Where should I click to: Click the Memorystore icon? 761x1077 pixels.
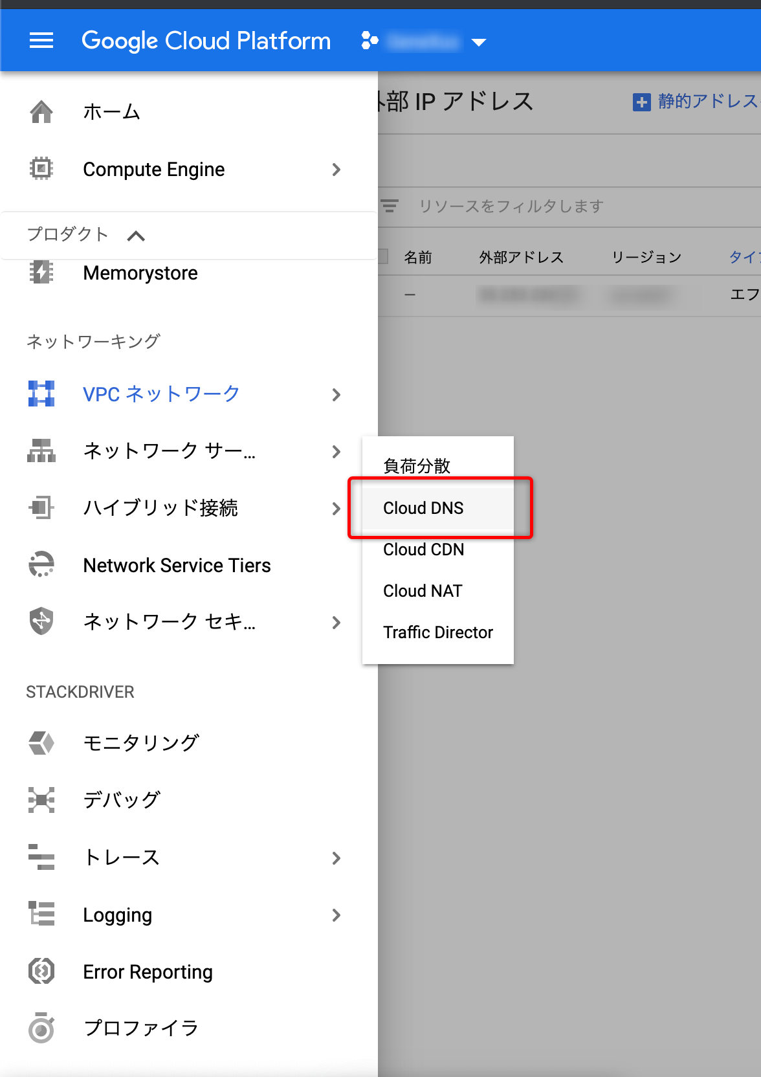tap(41, 272)
